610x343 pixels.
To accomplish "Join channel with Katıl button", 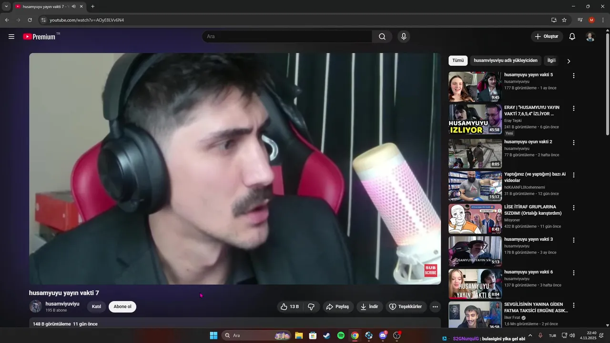I will 96,307.
